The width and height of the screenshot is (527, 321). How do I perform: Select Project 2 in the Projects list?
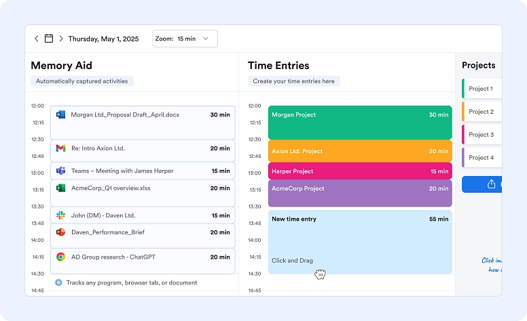point(481,112)
